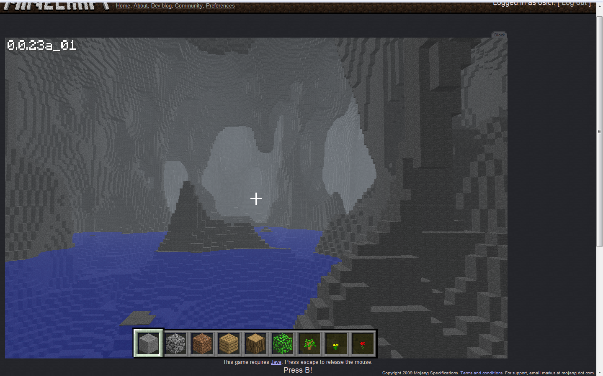Click the 'Copyright 2009 Mojang Specifications' text
The image size is (603, 376).
click(420, 373)
